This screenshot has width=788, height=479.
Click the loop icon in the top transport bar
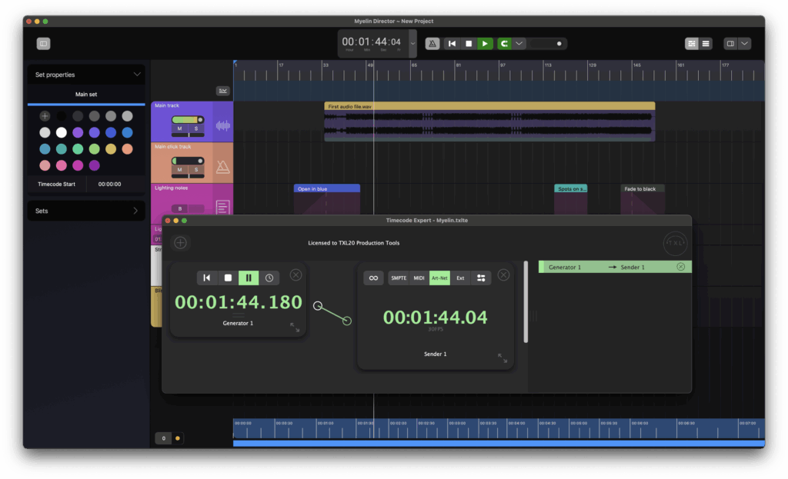(504, 44)
